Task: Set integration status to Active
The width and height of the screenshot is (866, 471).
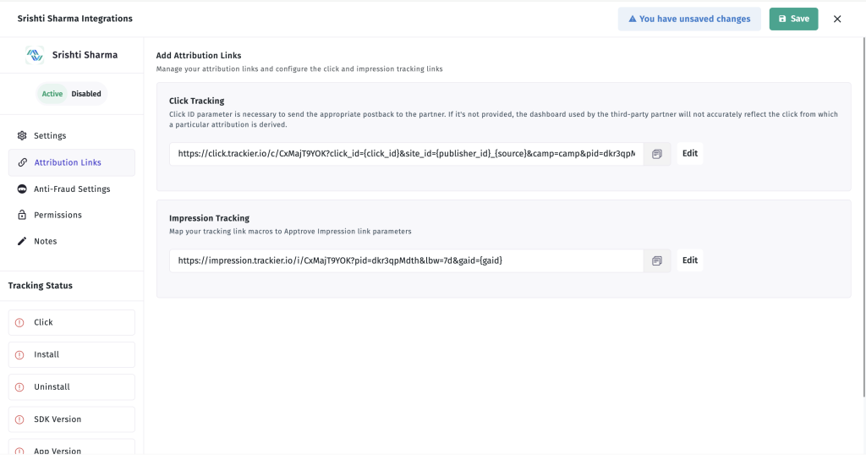Action: click(52, 94)
